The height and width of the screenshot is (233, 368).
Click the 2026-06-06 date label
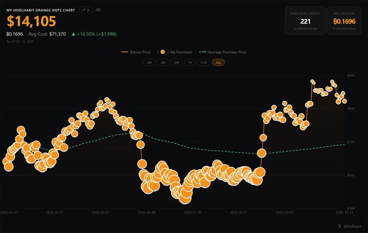coord(147,212)
